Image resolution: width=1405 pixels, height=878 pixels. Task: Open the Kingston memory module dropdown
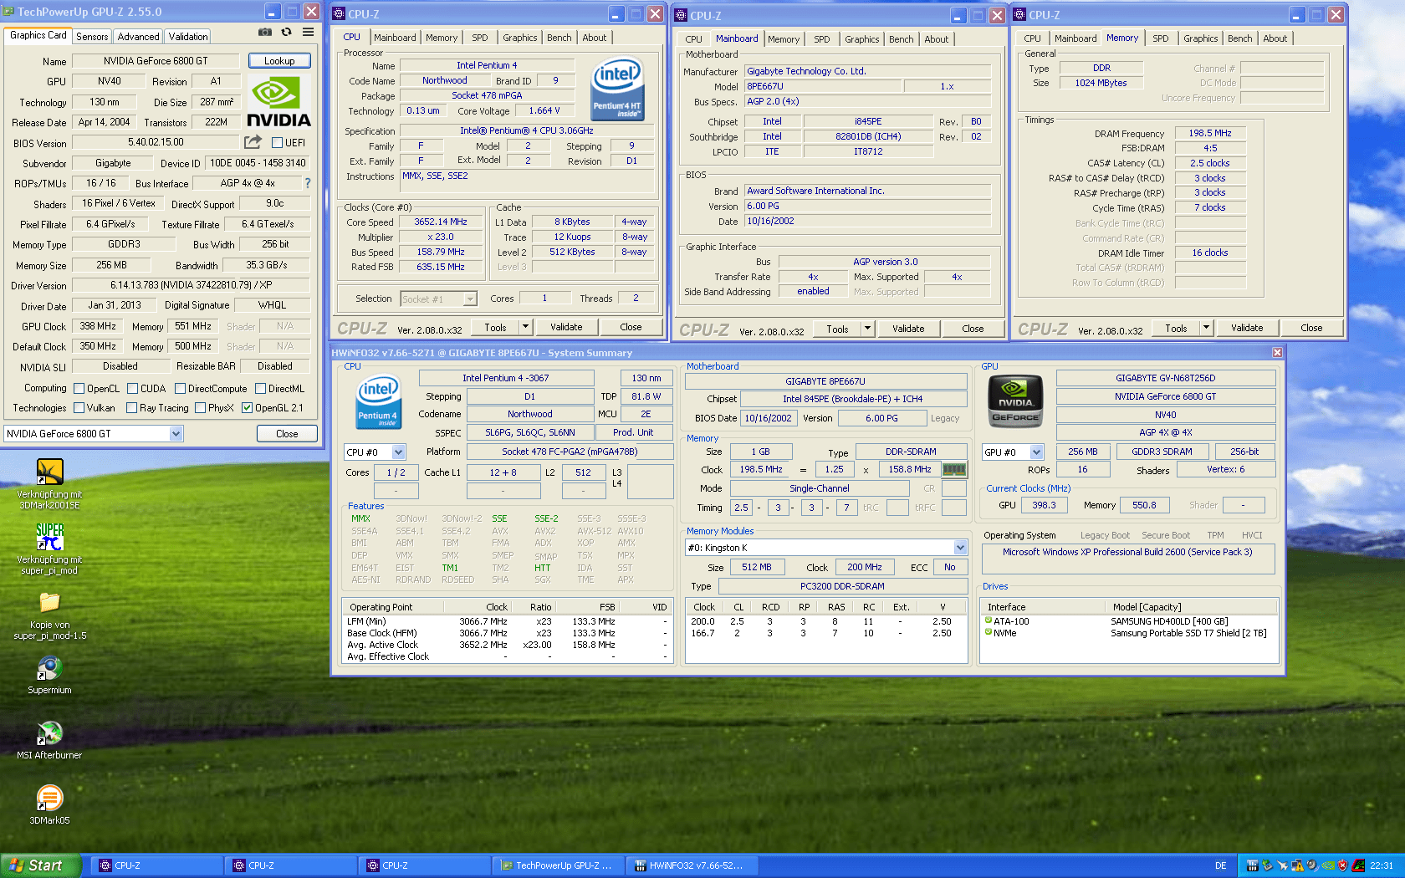coord(960,548)
